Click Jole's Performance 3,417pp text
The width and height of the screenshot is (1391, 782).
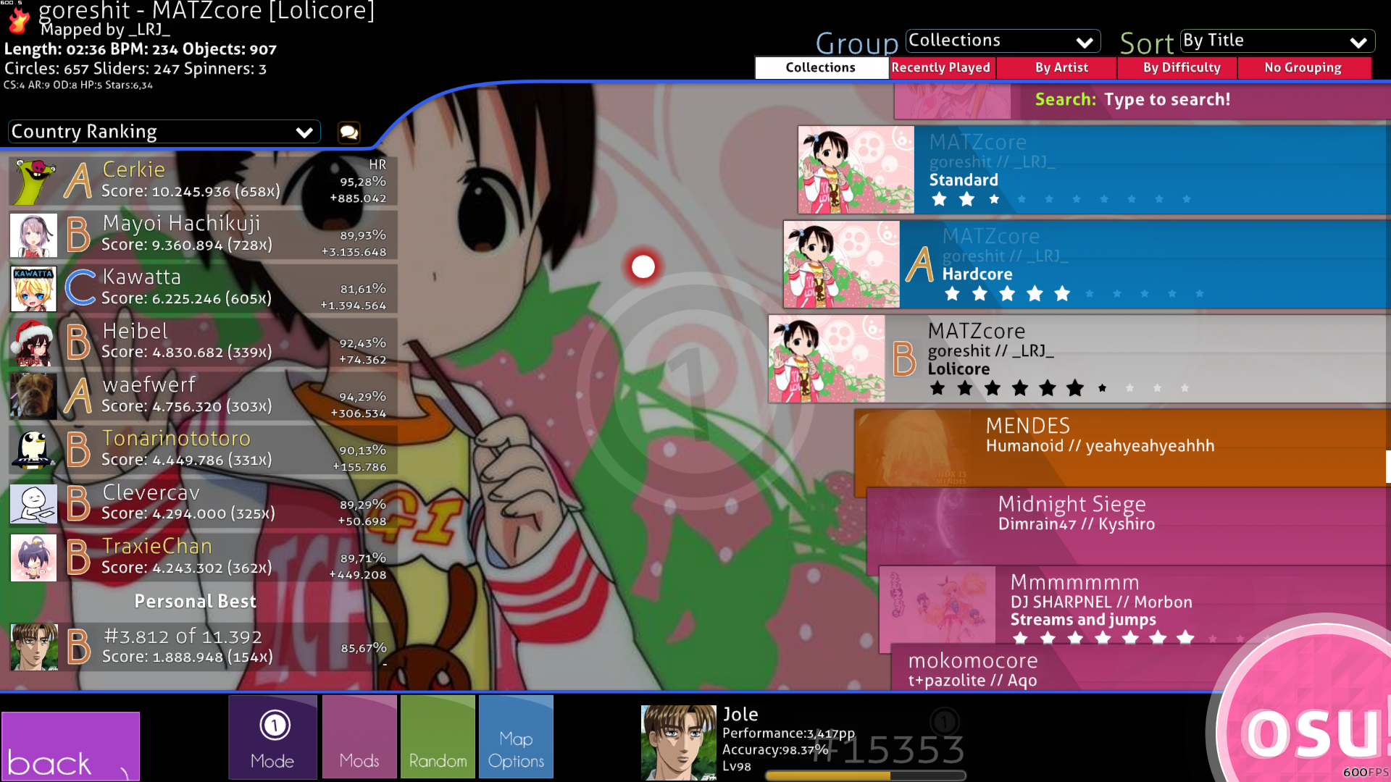[788, 733]
